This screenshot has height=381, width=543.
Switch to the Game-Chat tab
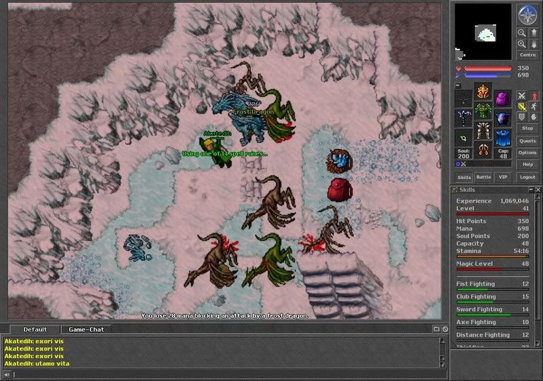point(86,329)
